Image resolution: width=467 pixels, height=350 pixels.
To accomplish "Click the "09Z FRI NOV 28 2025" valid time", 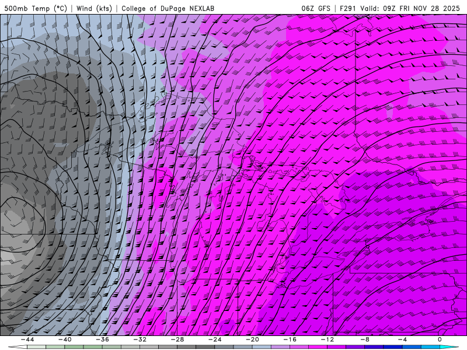I will point(421,8).
